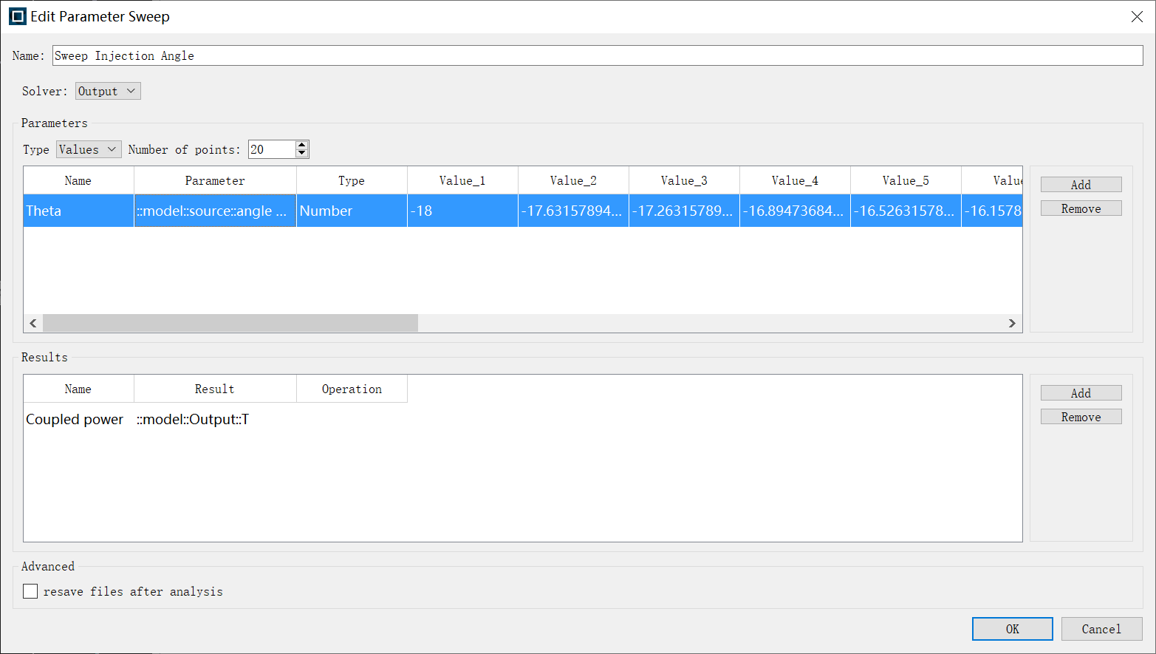The height and width of the screenshot is (654, 1156).
Task: Click the Name field containing Sweep Injection Angle
Action: click(x=598, y=55)
